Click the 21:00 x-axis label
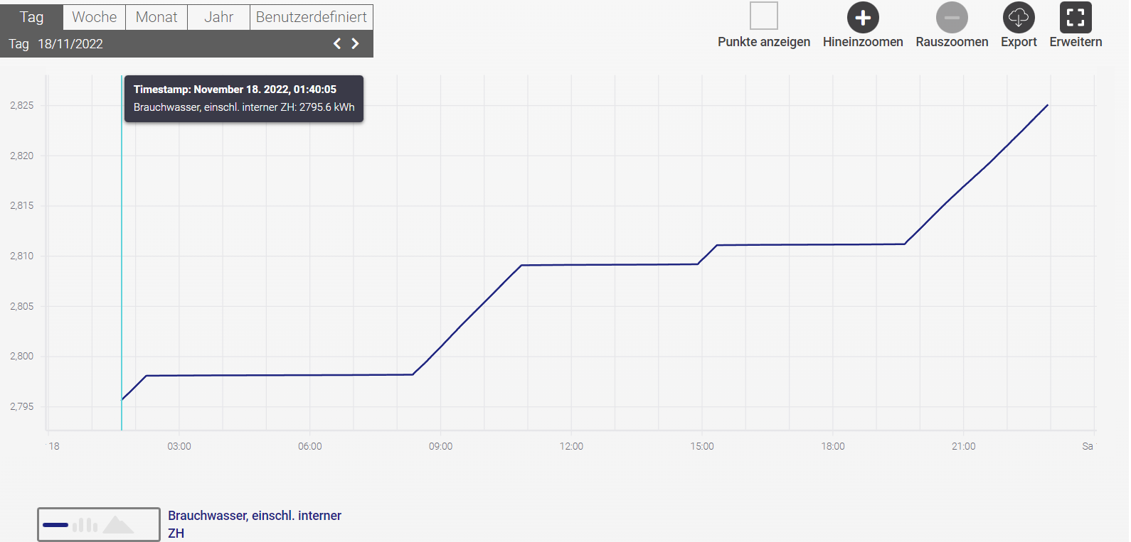The height and width of the screenshot is (542, 1131). 964,446
